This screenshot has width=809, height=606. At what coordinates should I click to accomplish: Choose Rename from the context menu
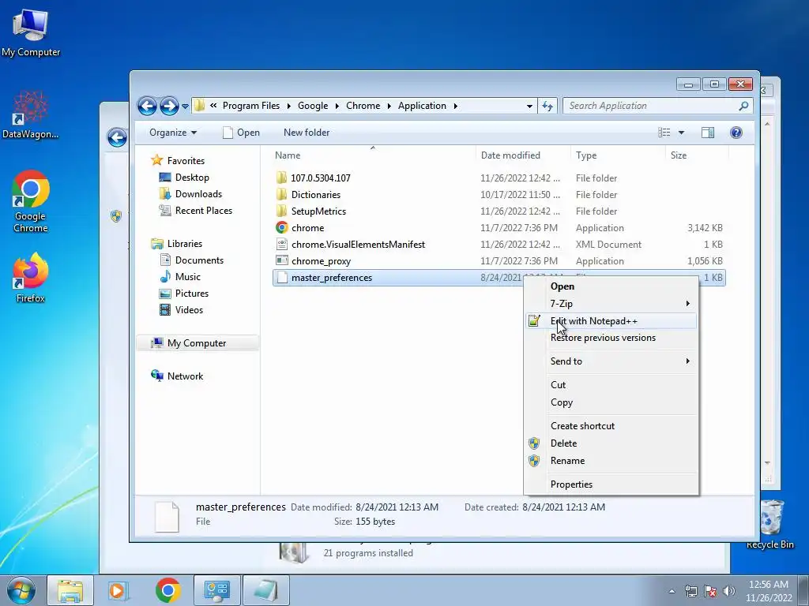[x=611, y=461]
